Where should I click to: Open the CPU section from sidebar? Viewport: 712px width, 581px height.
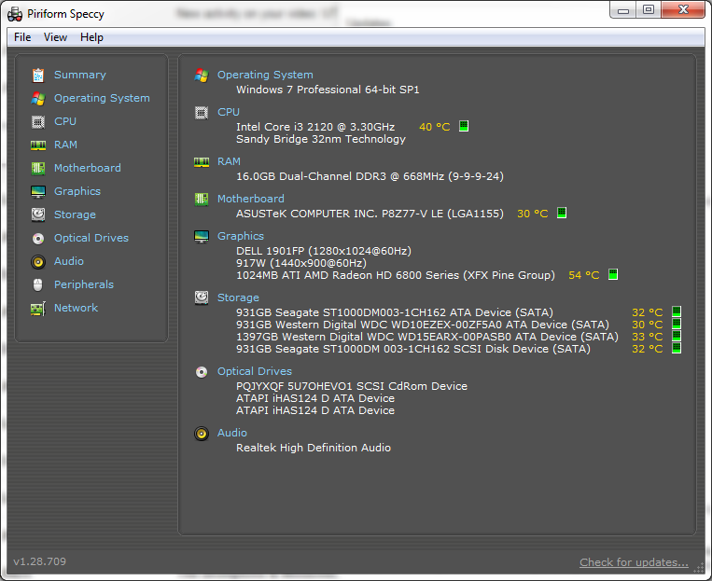pos(65,121)
